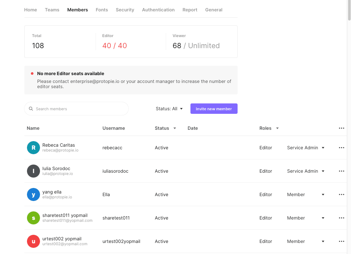
Task: Open the ellipsis menu in the table header
Action: [x=341, y=128]
